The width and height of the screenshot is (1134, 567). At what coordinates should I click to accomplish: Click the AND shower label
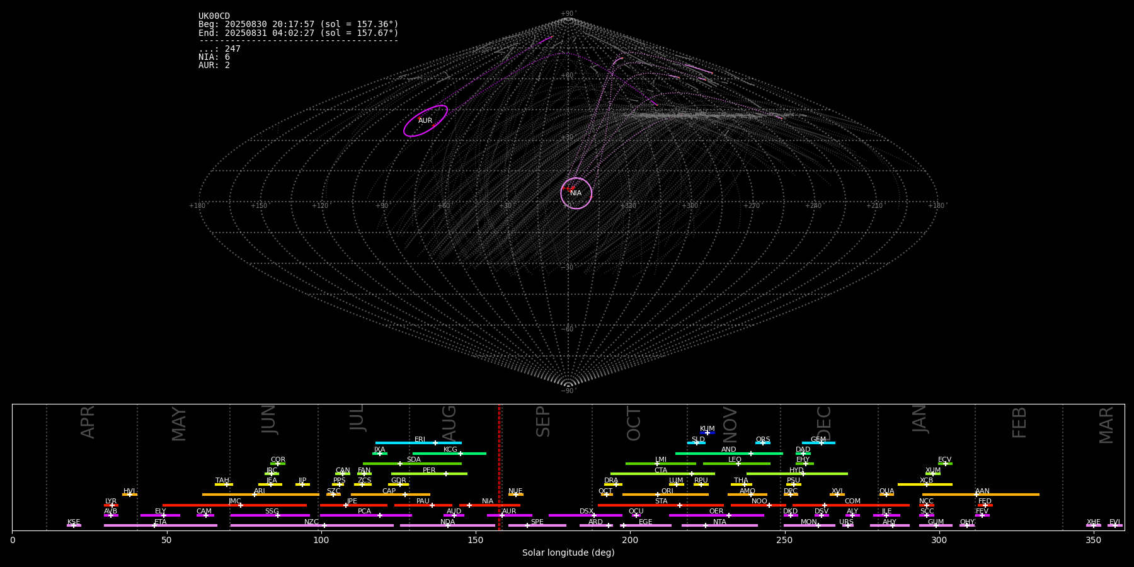coord(729,449)
